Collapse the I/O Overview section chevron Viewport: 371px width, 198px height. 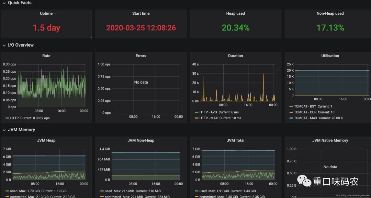pyautogui.click(x=4, y=45)
